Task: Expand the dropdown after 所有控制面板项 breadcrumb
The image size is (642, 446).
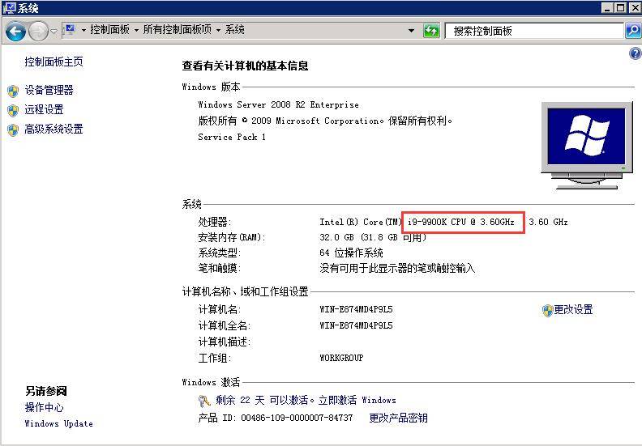Action: (218, 30)
